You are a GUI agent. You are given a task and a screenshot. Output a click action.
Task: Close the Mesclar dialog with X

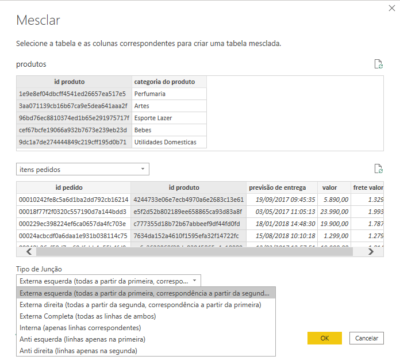[392, 8]
